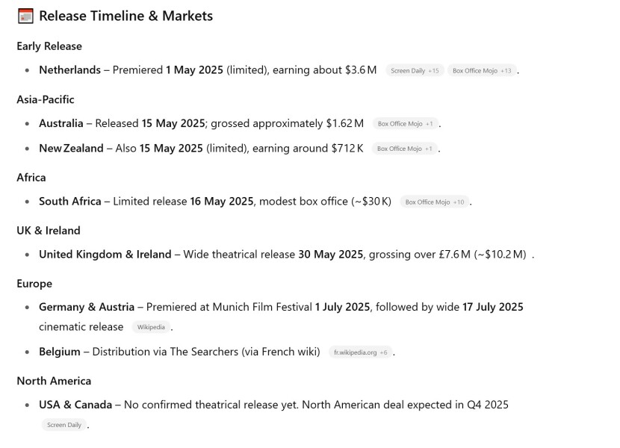Click the Africa section heading
Image resolution: width=620 pixels, height=448 pixels.
pos(31,178)
